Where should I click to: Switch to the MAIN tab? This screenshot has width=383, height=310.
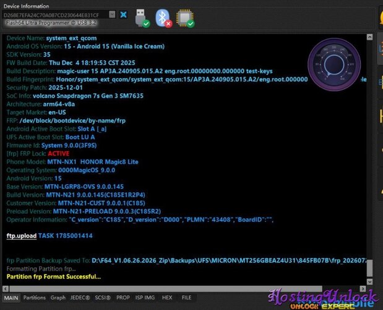coord(11,298)
